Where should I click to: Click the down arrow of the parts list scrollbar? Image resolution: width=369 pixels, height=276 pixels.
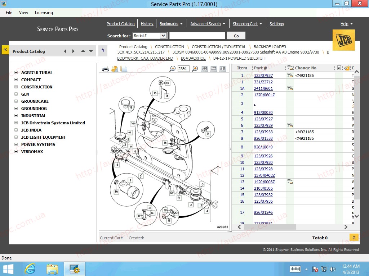click(x=356, y=216)
